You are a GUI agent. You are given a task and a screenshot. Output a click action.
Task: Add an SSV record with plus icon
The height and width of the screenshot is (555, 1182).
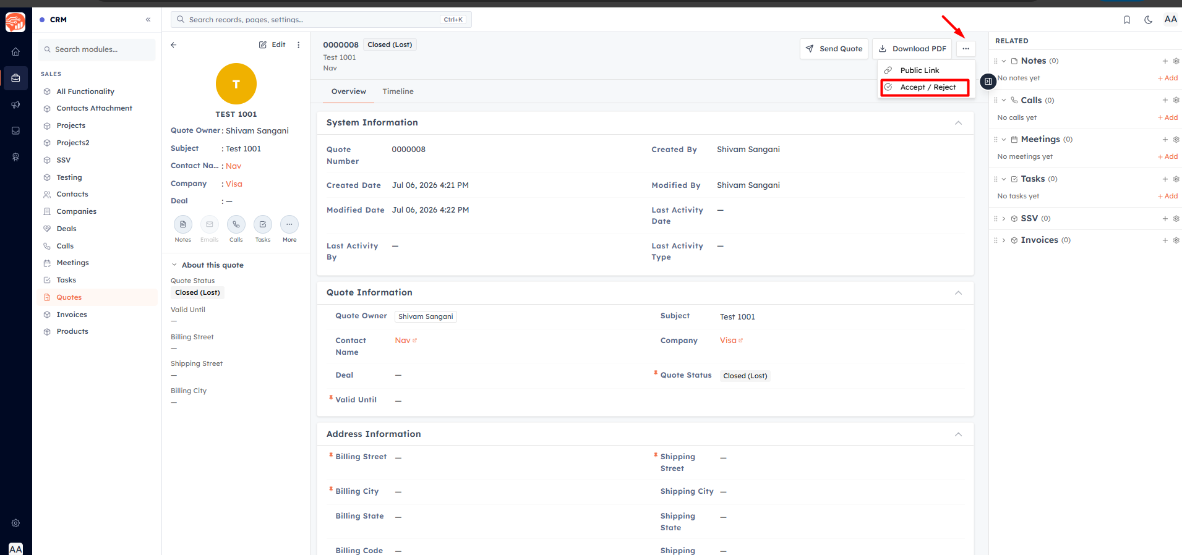coord(1165,219)
